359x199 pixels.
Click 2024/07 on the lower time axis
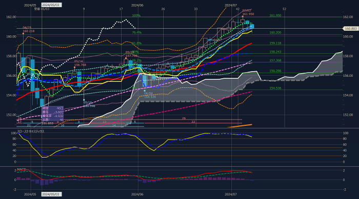[231, 194]
